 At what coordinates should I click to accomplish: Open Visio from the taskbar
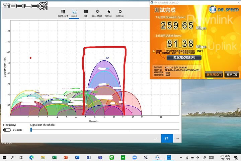89,157
